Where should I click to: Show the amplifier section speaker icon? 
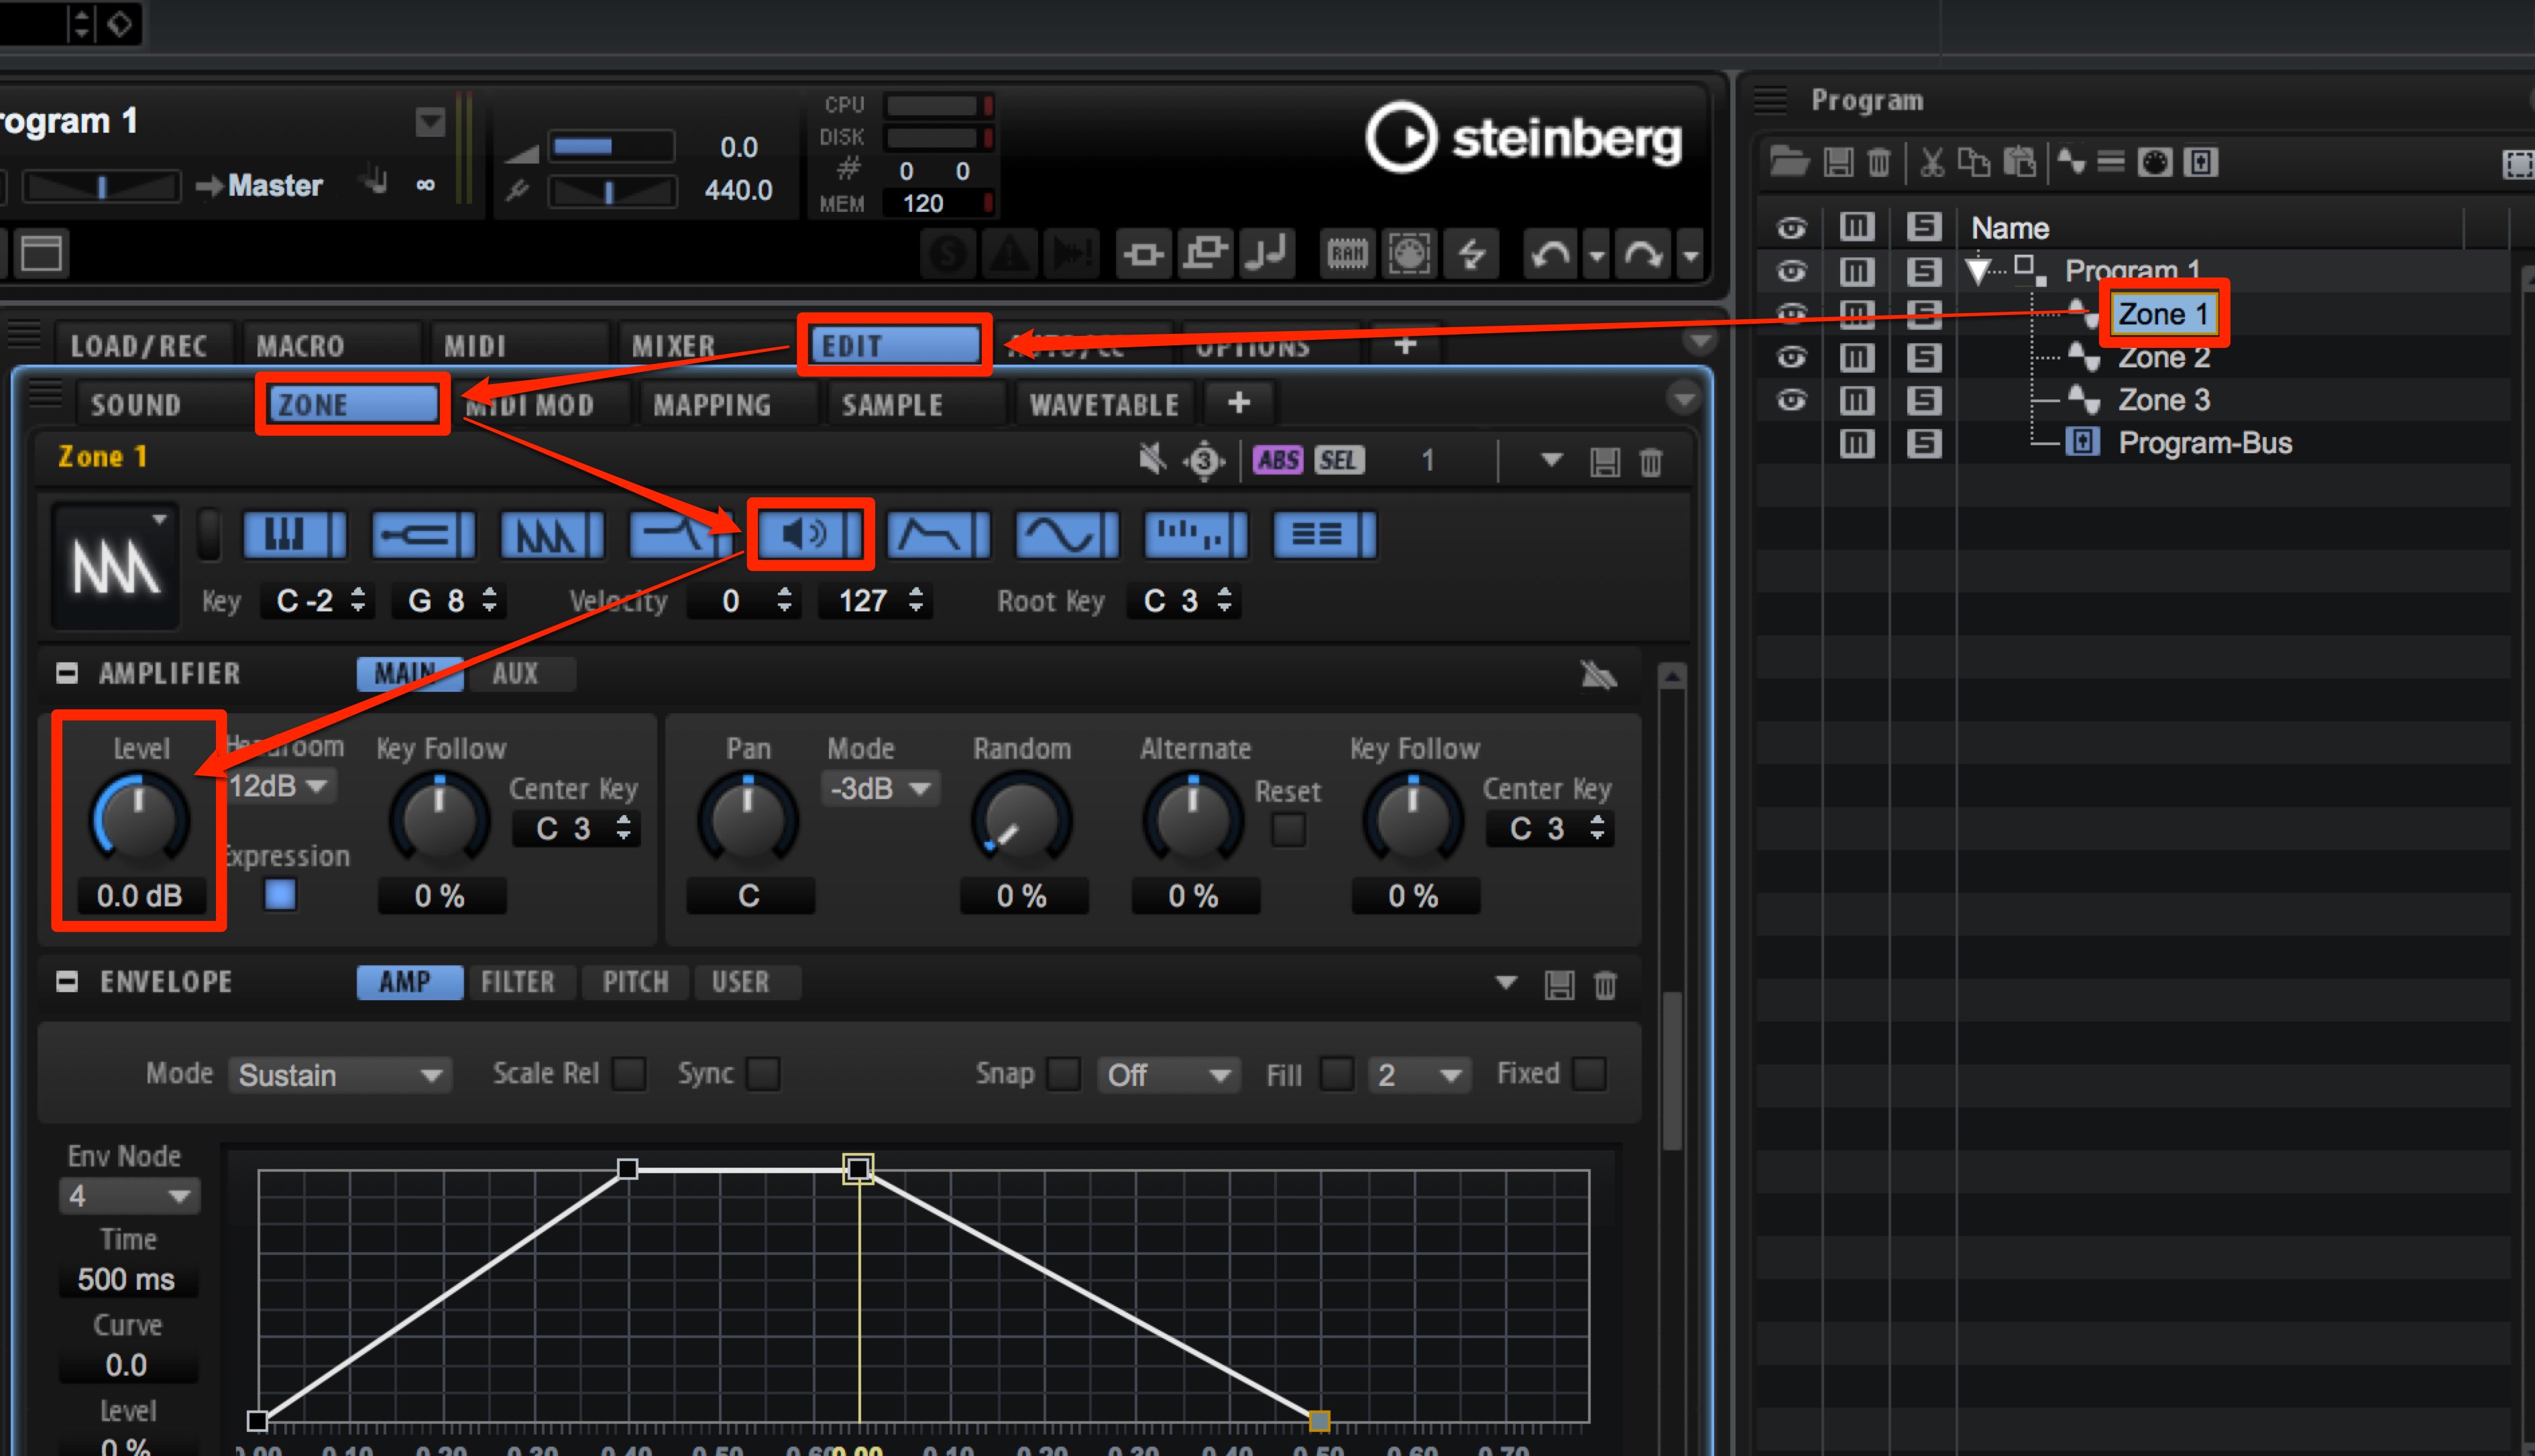[x=810, y=535]
